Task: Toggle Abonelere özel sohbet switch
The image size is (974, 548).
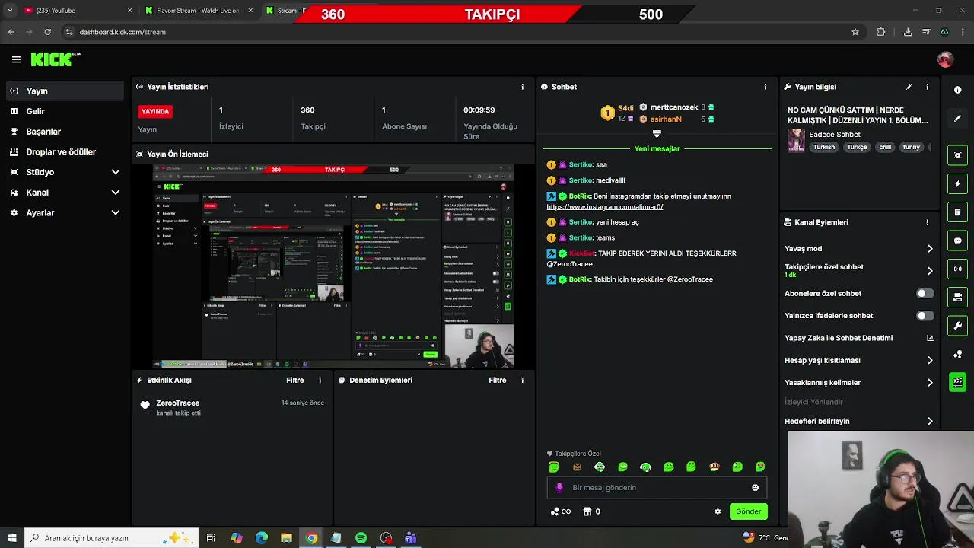Action: [925, 293]
